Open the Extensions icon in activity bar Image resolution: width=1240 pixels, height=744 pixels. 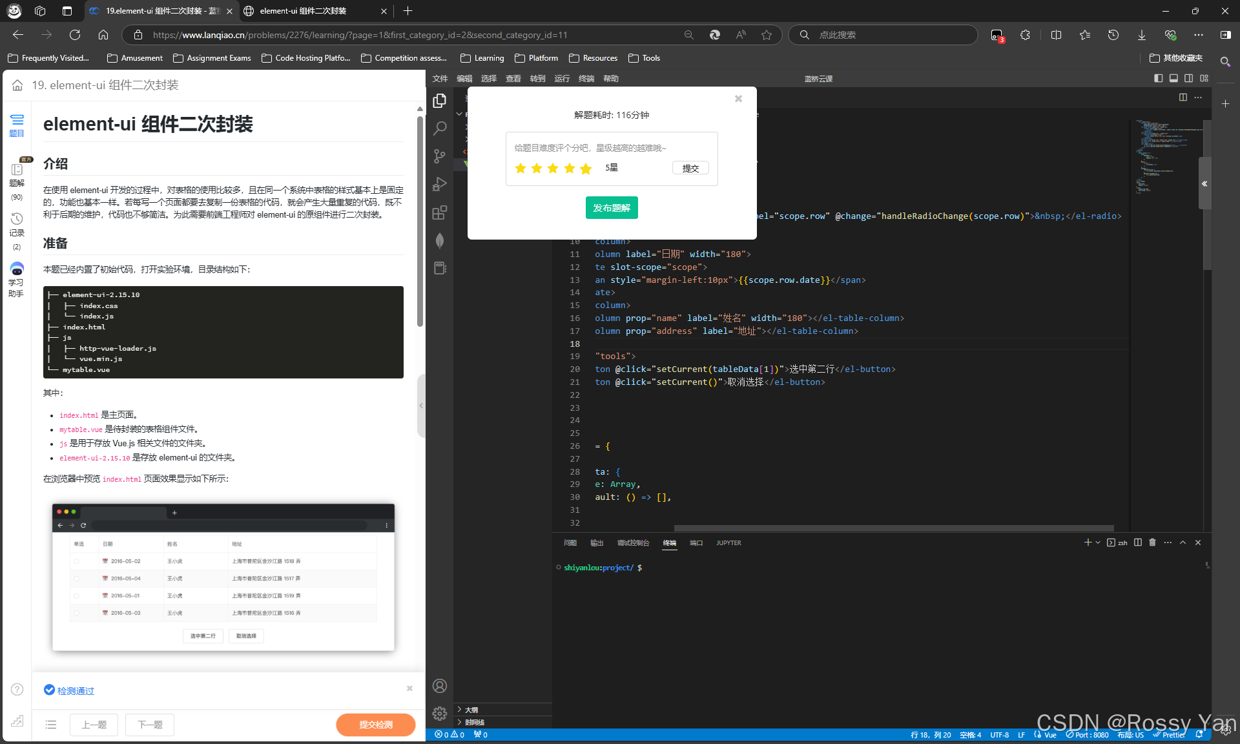point(440,212)
